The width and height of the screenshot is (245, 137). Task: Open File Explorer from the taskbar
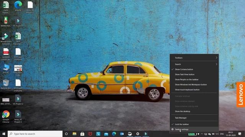pyautogui.click(x=74, y=134)
